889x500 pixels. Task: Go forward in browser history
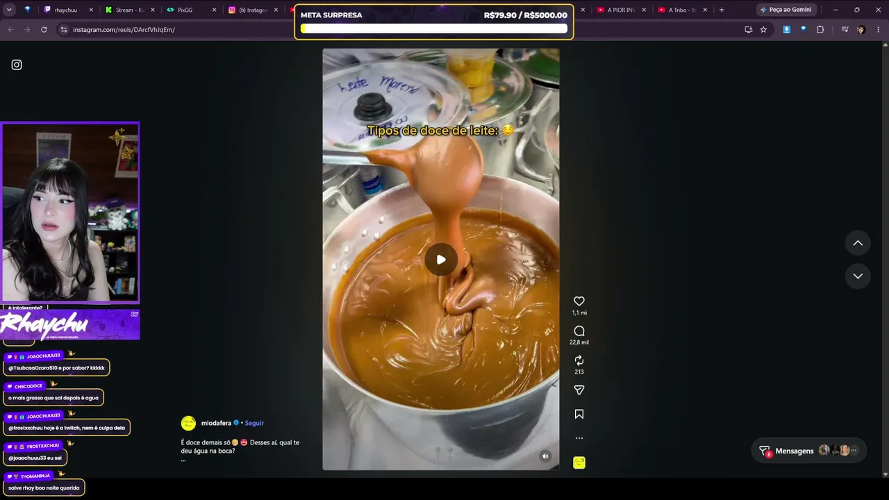click(x=27, y=30)
